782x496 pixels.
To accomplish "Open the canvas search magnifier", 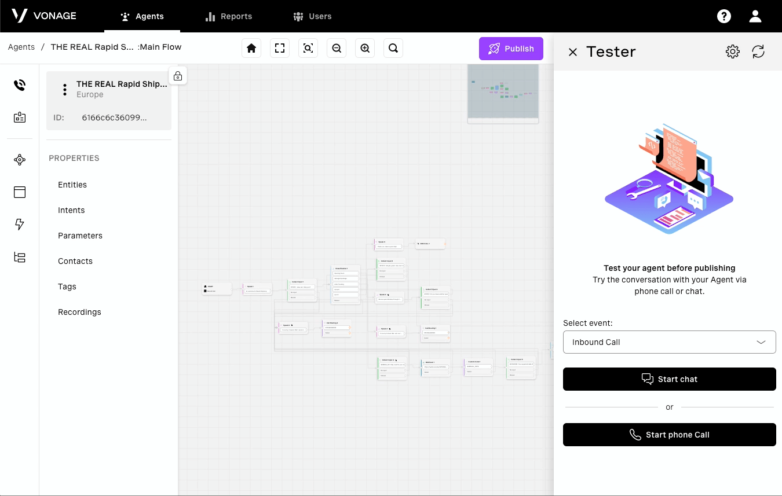I will pyautogui.click(x=393, y=49).
